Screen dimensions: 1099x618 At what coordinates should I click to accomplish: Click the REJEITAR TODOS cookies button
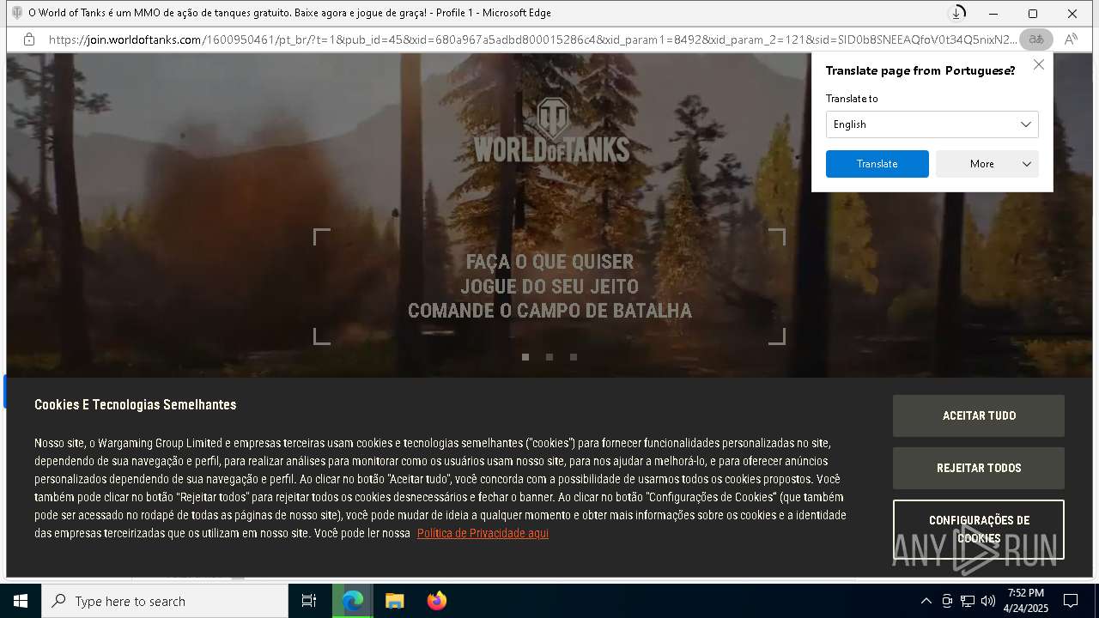click(x=979, y=468)
